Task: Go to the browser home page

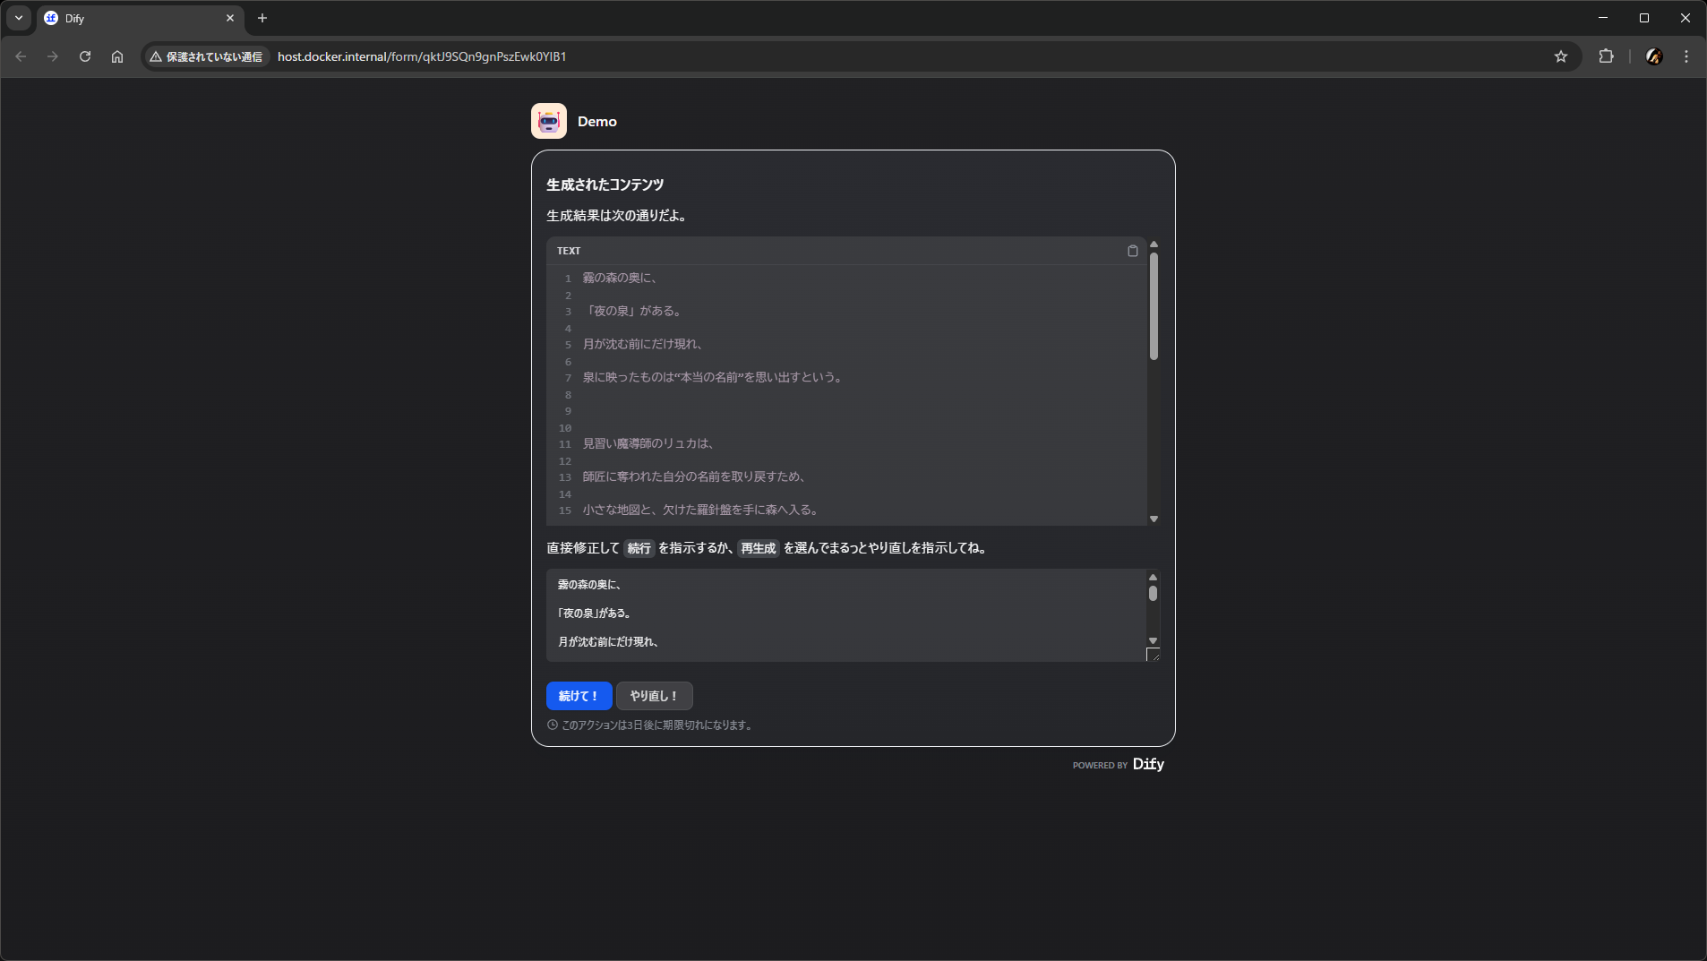Action: click(x=117, y=56)
